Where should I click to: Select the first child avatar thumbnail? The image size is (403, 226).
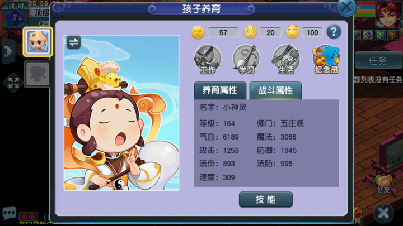point(38,42)
